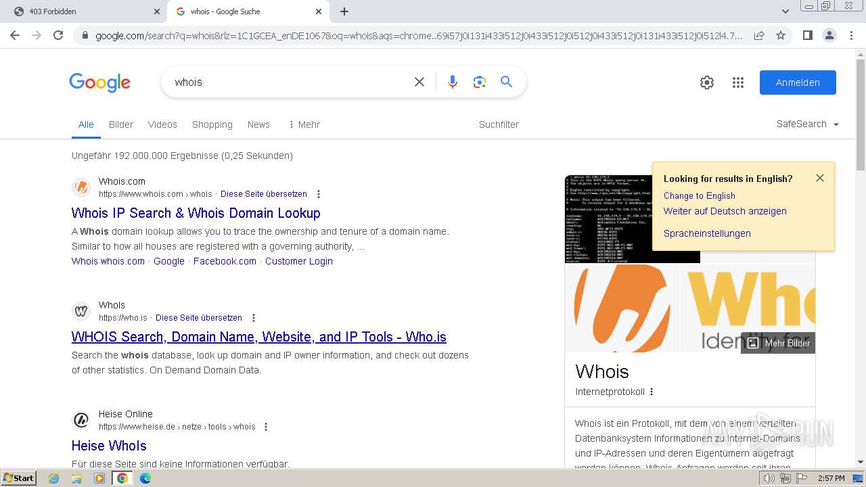Go forward with the forward arrow
The height and width of the screenshot is (487, 866).
[x=37, y=35]
